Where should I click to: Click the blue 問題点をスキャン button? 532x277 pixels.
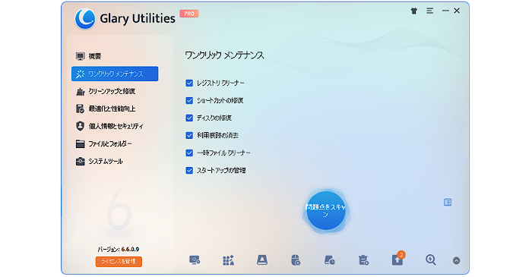click(326, 211)
